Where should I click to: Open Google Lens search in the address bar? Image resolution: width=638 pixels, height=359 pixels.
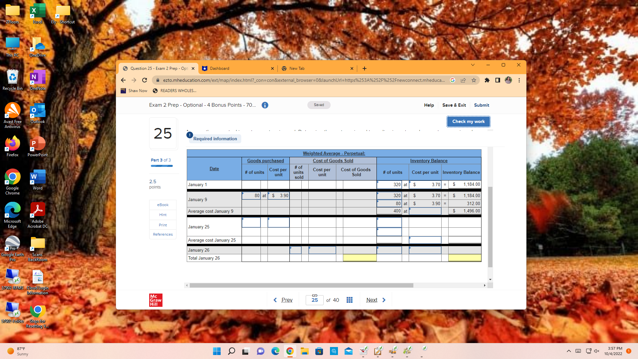point(452,80)
